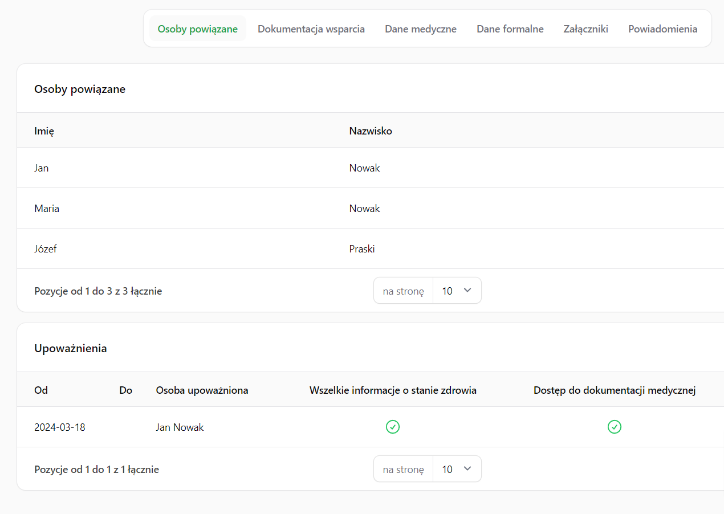Open the Dane medyczne tab
The height and width of the screenshot is (514, 724).
click(x=421, y=28)
